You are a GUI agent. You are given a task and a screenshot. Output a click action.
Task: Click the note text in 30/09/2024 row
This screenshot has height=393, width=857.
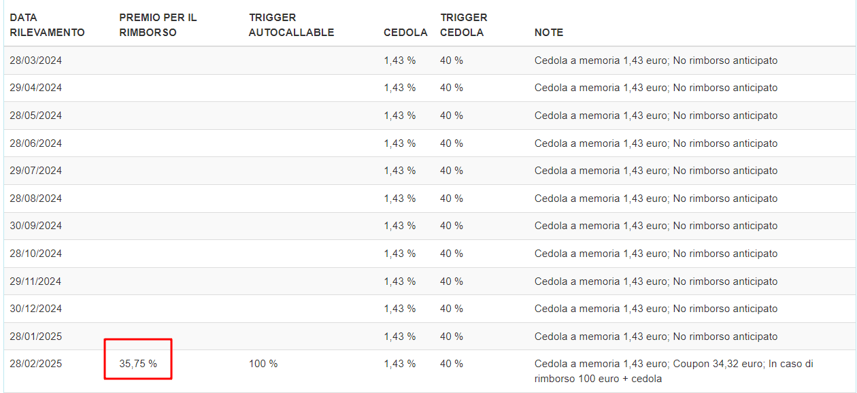click(656, 226)
